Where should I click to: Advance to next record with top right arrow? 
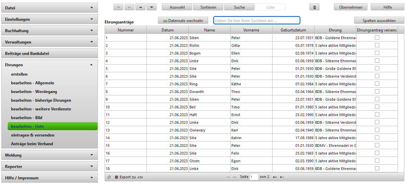[140, 7]
